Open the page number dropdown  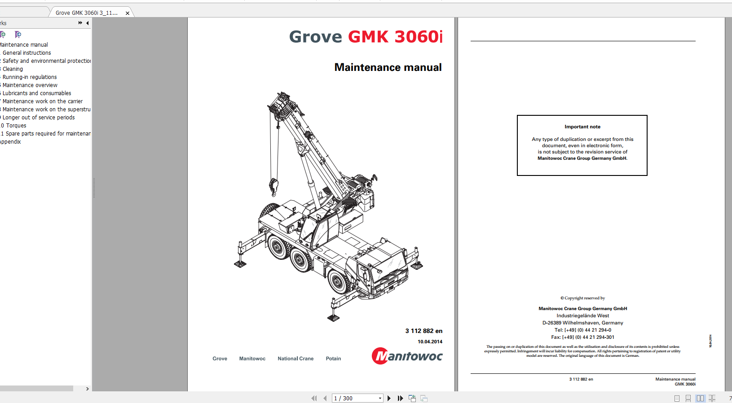380,398
